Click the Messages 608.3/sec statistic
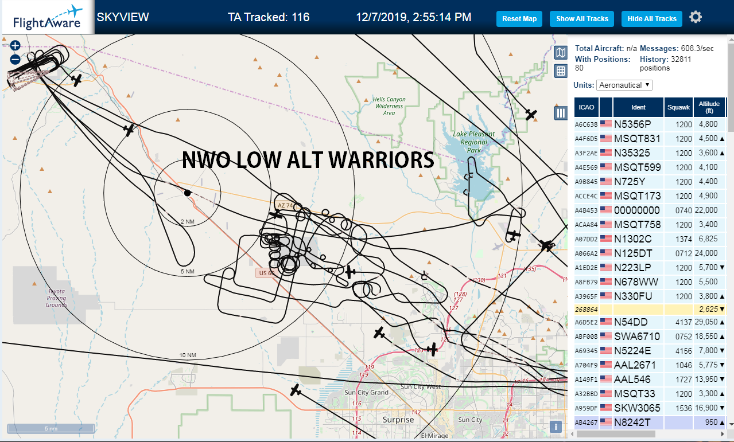The height and width of the screenshot is (442, 734). click(677, 49)
